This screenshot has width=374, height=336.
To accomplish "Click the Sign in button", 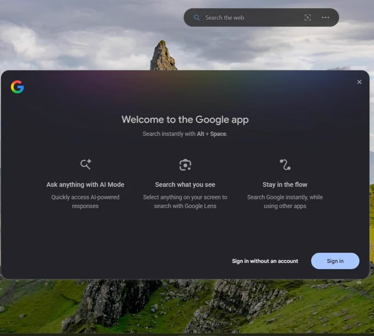I will pyautogui.click(x=335, y=261).
